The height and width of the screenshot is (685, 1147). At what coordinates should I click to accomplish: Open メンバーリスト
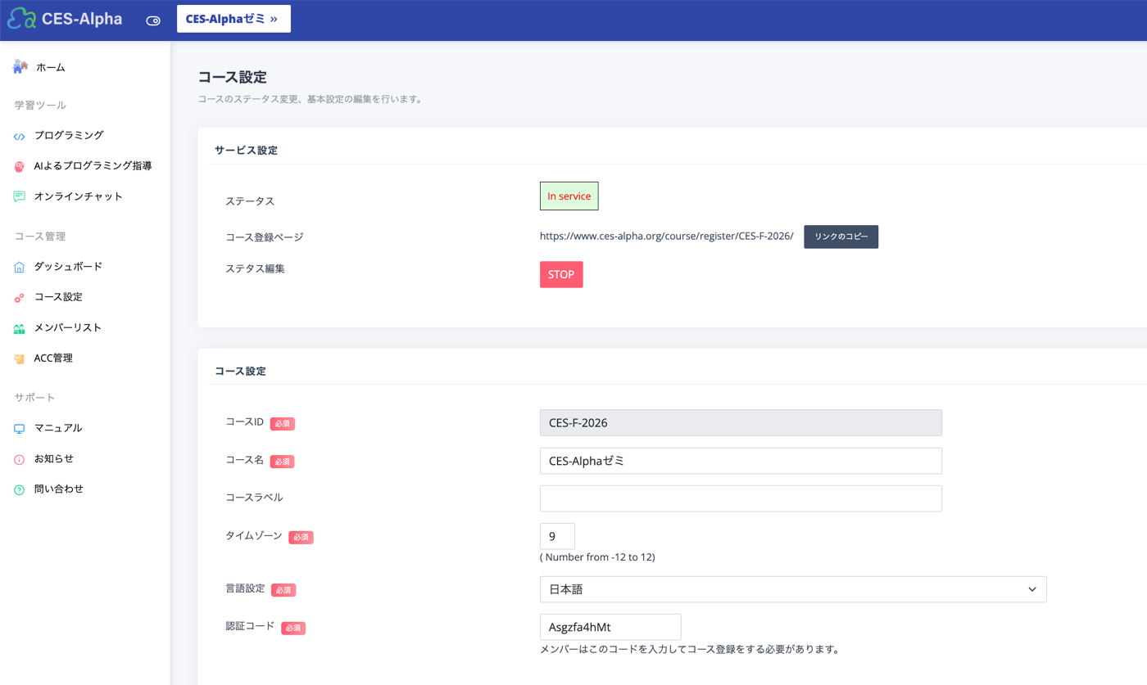(x=68, y=327)
